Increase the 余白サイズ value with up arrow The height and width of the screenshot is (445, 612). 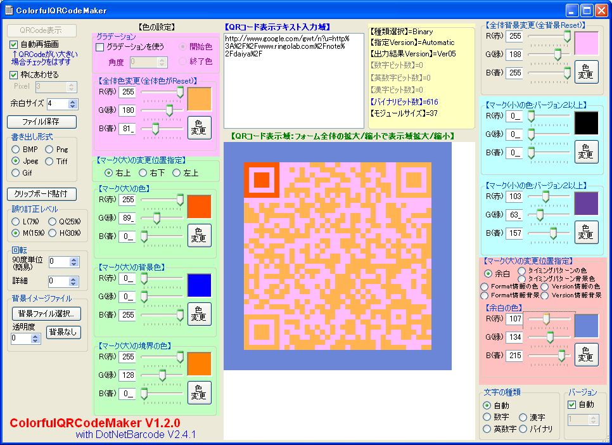[x=73, y=101]
